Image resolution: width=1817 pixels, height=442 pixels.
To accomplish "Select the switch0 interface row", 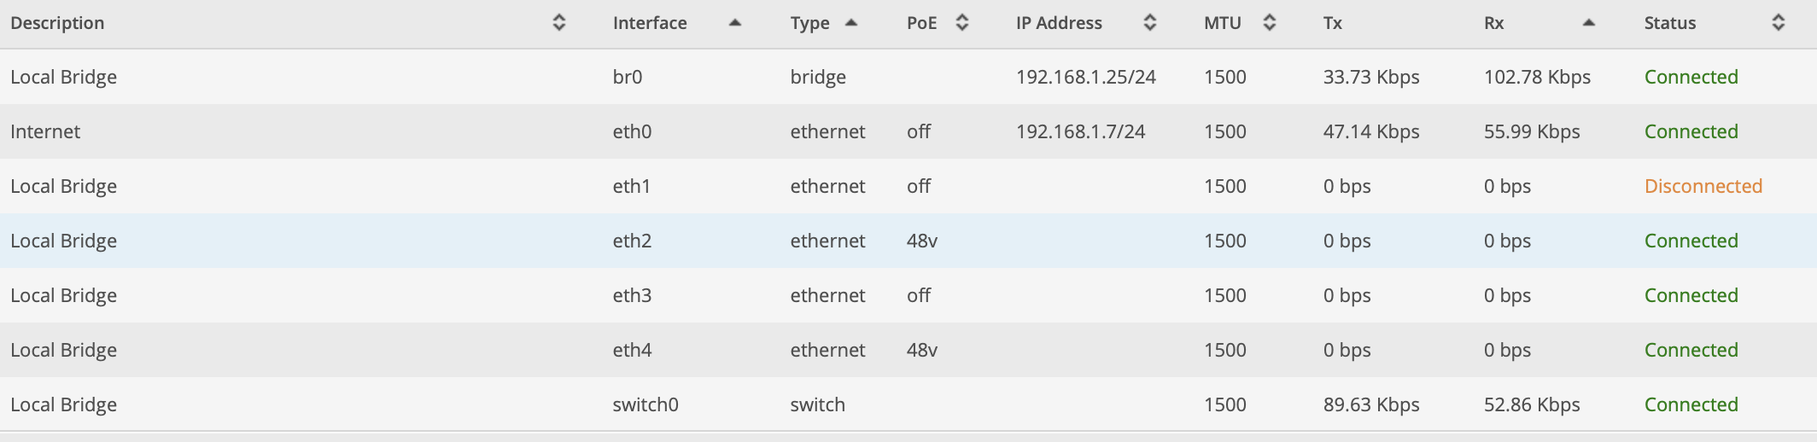I will click(x=646, y=404).
